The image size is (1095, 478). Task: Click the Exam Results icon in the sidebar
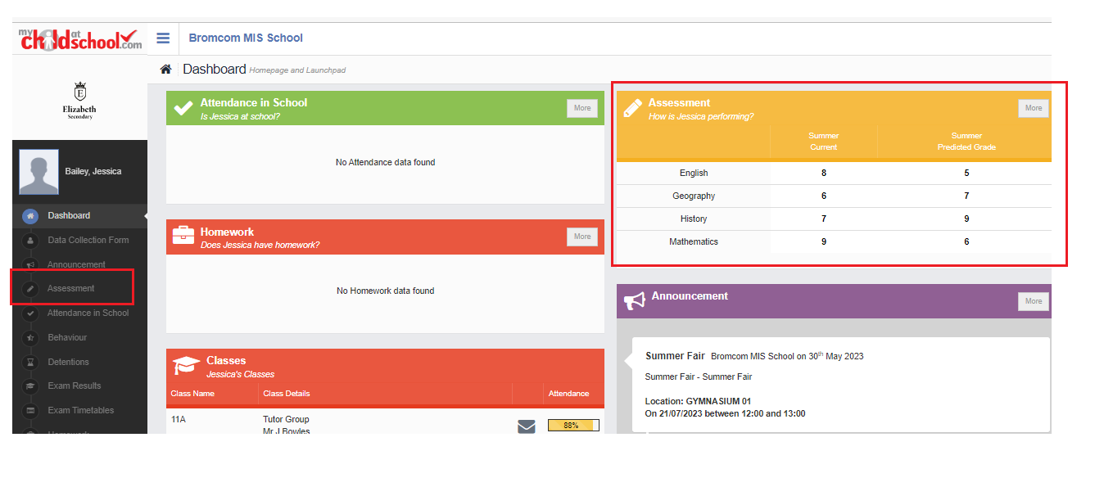click(x=30, y=386)
